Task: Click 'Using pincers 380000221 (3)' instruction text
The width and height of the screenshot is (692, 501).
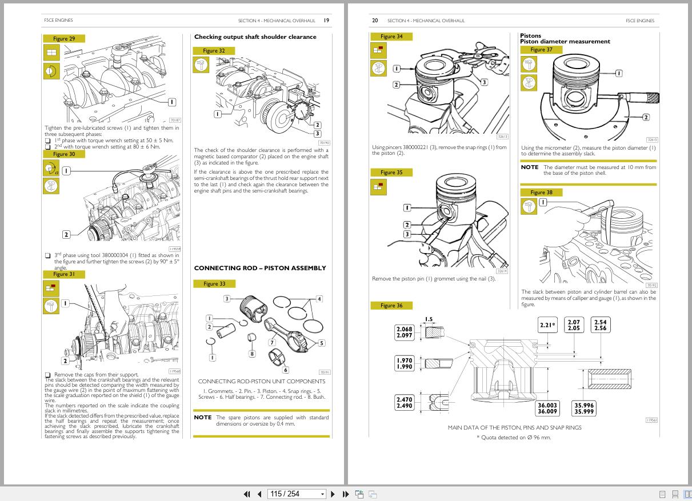Action: coord(439,150)
